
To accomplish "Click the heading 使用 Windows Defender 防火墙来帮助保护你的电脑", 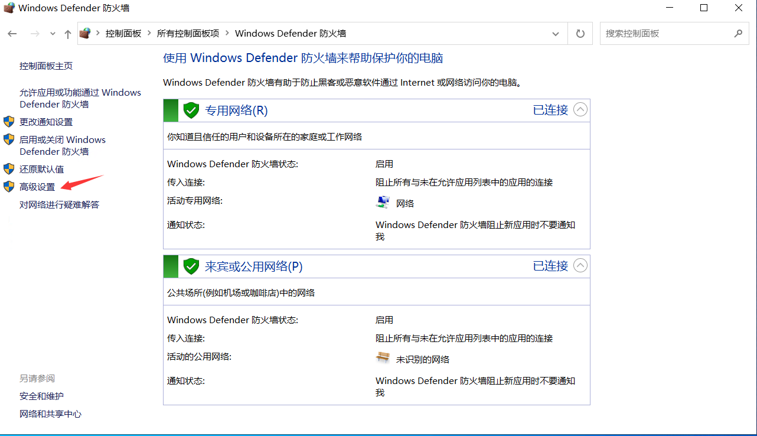I will pyautogui.click(x=303, y=58).
